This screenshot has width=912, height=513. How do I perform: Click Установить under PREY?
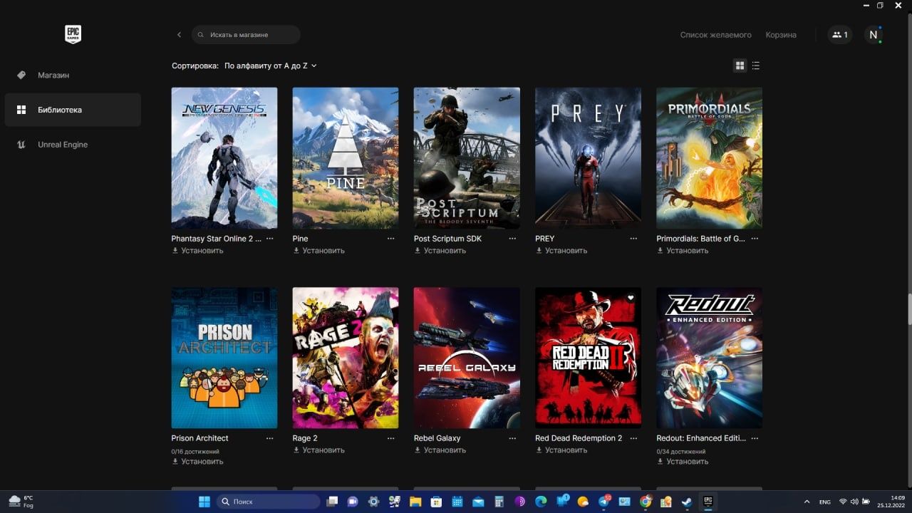click(x=561, y=251)
